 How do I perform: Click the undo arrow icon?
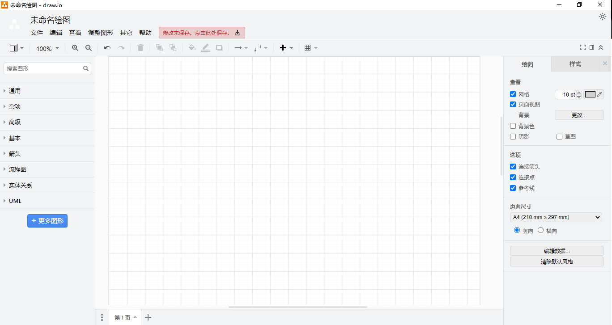[107, 48]
